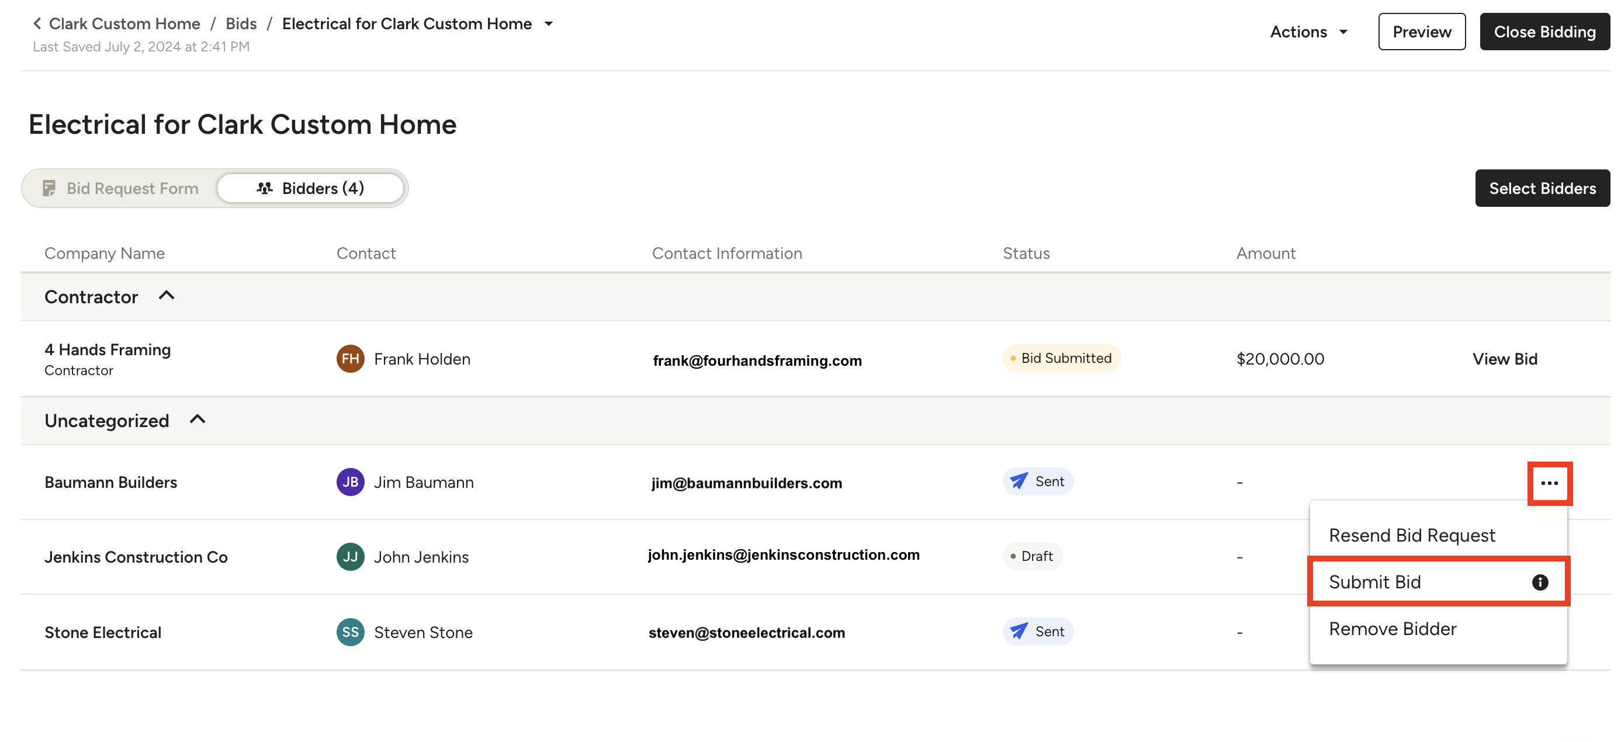Choose Remove Bidder from the menu
Viewport: 1621px width, 742px height.
(1392, 629)
